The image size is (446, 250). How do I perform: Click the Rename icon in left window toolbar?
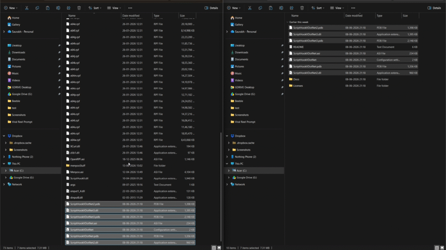(58, 8)
